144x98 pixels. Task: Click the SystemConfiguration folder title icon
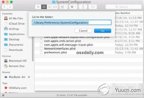click(54, 2)
